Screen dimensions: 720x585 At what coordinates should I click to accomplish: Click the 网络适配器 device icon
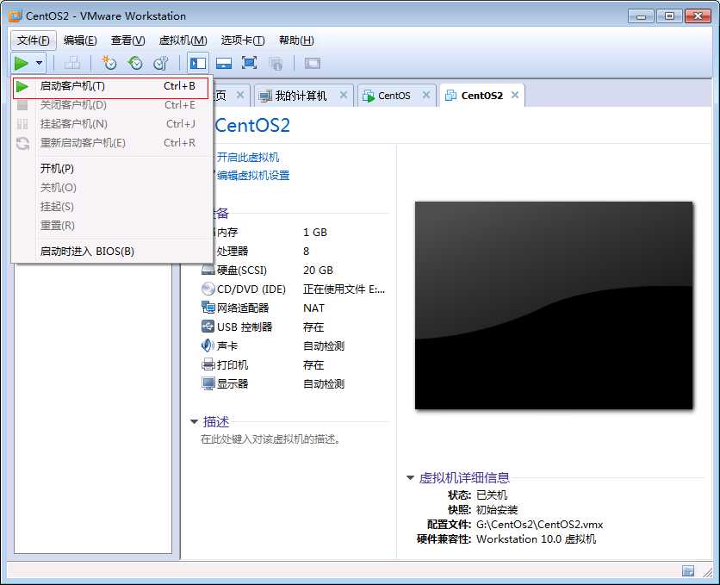point(208,308)
